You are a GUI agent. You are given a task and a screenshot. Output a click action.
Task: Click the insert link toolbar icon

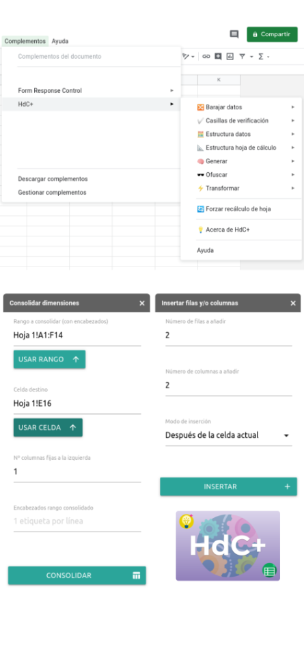tap(206, 56)
